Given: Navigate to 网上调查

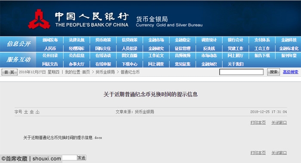Looking at the screenshot, I should [x=156, y=64].
